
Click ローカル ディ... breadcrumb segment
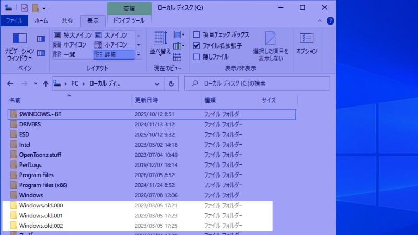pyautogui.click(x=105, y=84)
